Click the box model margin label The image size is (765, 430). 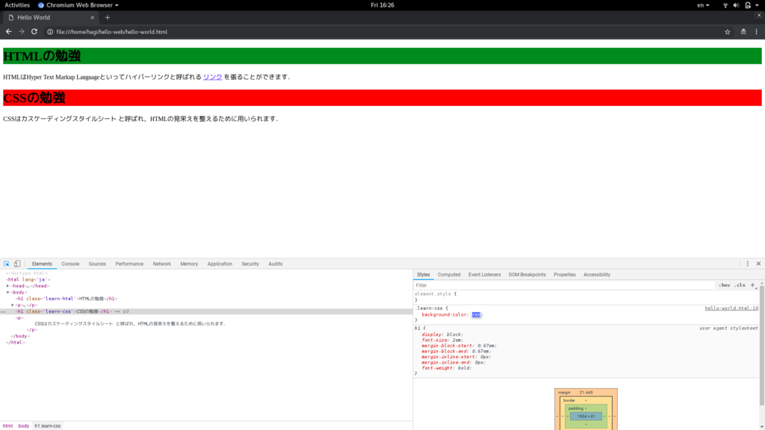pos(564,393)
